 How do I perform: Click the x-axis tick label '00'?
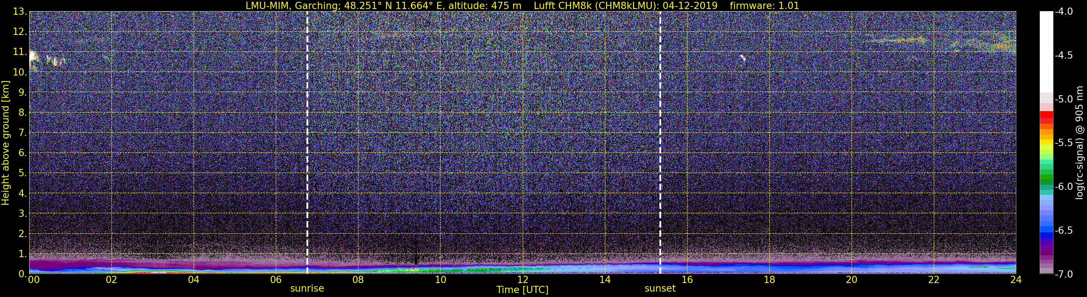[34, 280]
